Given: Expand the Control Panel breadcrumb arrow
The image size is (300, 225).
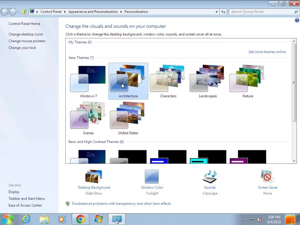Looking at the screenshot, I should [x=65, y=12].
